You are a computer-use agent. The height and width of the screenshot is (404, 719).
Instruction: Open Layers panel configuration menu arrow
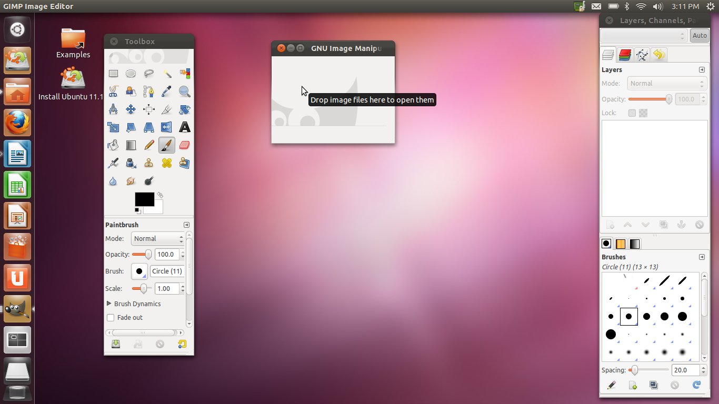(702, 69)
